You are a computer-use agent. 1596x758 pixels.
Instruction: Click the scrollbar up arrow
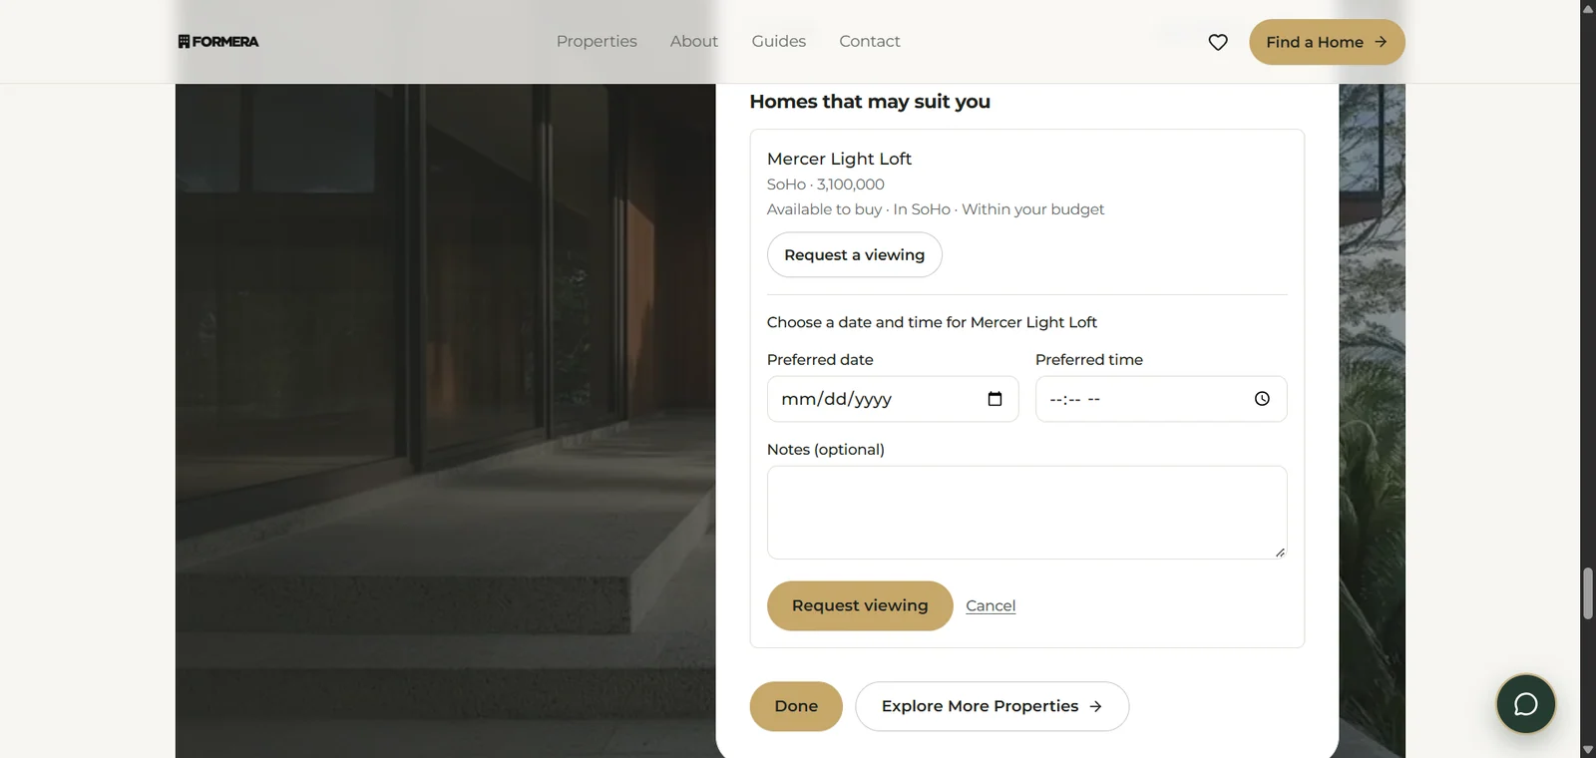click(x=1588, y=8)
